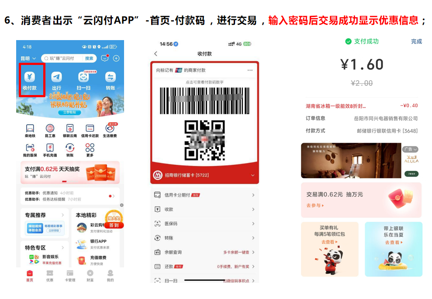Screen dimensions: 432x299
Task: Tap the 点击可查看付款码数字 hint text
Action: point(205,82)
